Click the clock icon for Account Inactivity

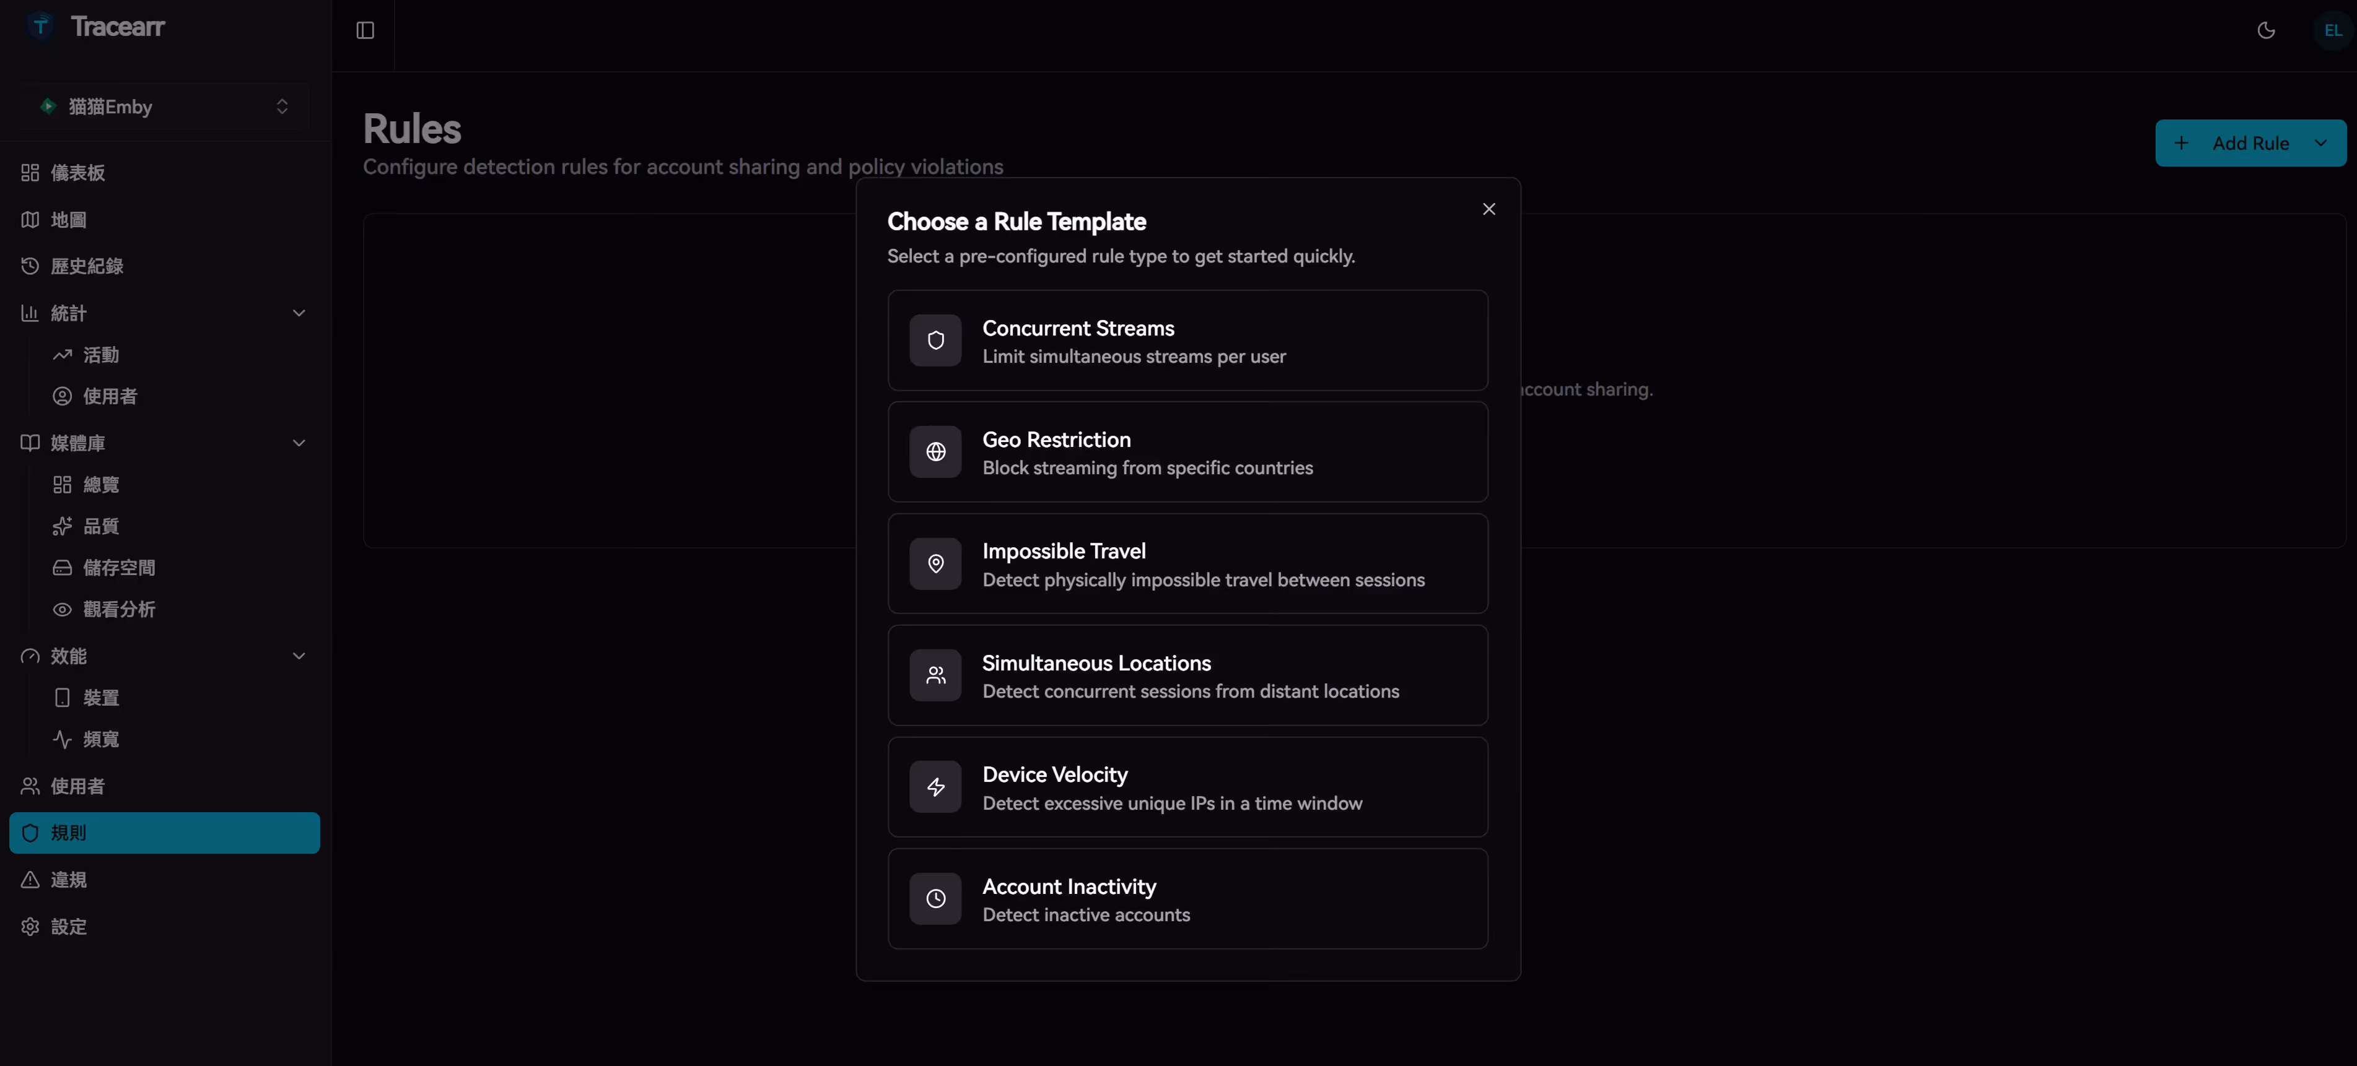coord(935,899)
